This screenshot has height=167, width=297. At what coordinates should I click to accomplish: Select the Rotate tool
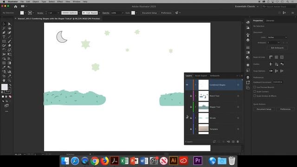click(x=4, y=50)
